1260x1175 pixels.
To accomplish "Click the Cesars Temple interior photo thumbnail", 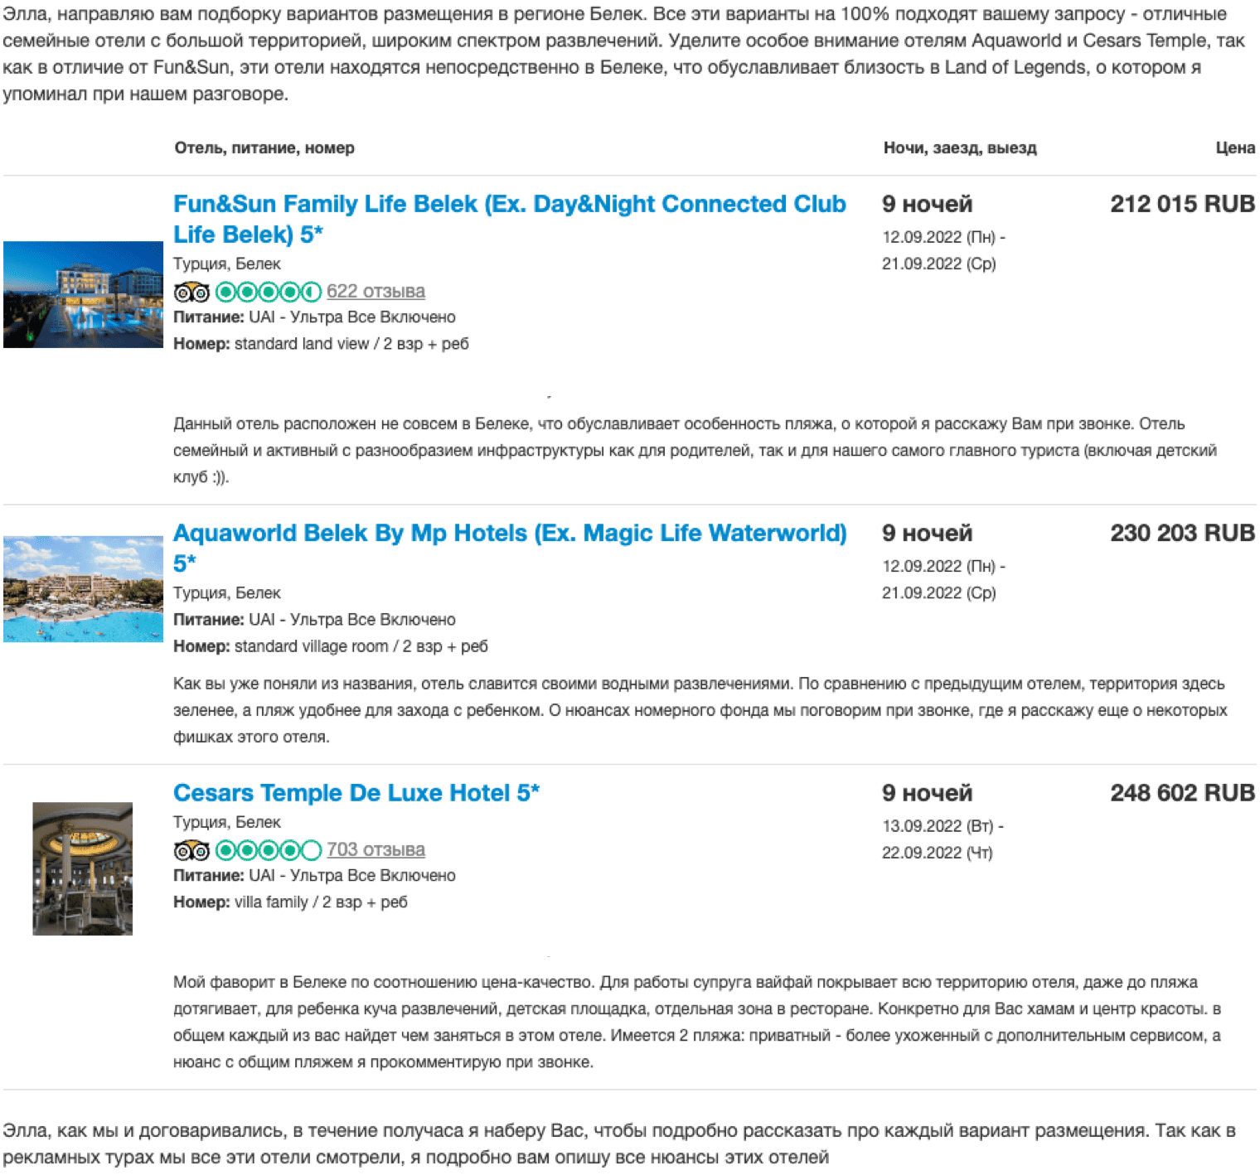I will click(x=83, y=868).
